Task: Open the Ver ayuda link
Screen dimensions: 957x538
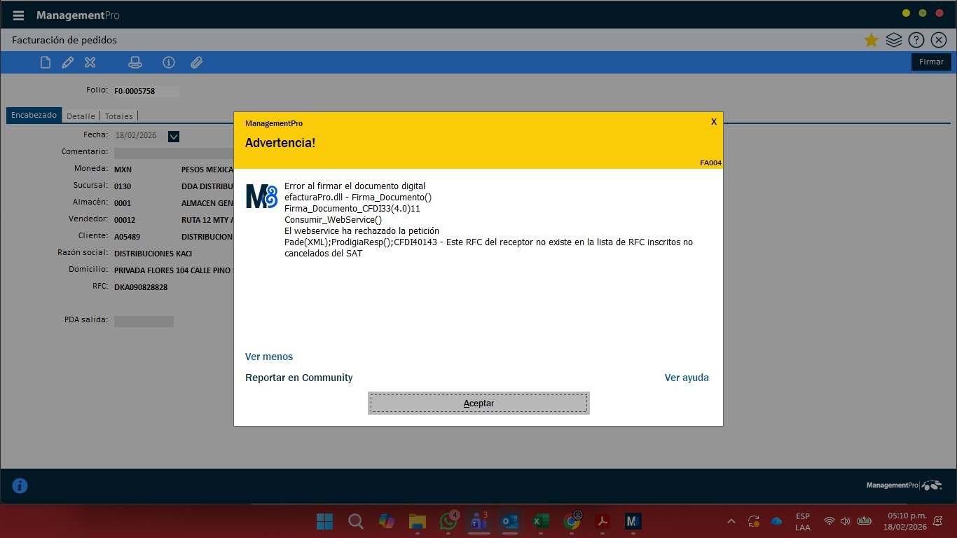Action: [x=687, y=378]
